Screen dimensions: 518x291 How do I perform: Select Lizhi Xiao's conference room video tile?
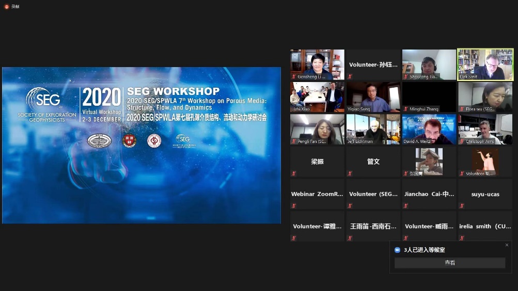pyautogui.click(x=317, y=96)
